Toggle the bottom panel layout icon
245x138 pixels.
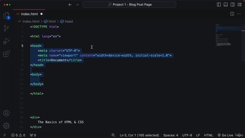225,5
